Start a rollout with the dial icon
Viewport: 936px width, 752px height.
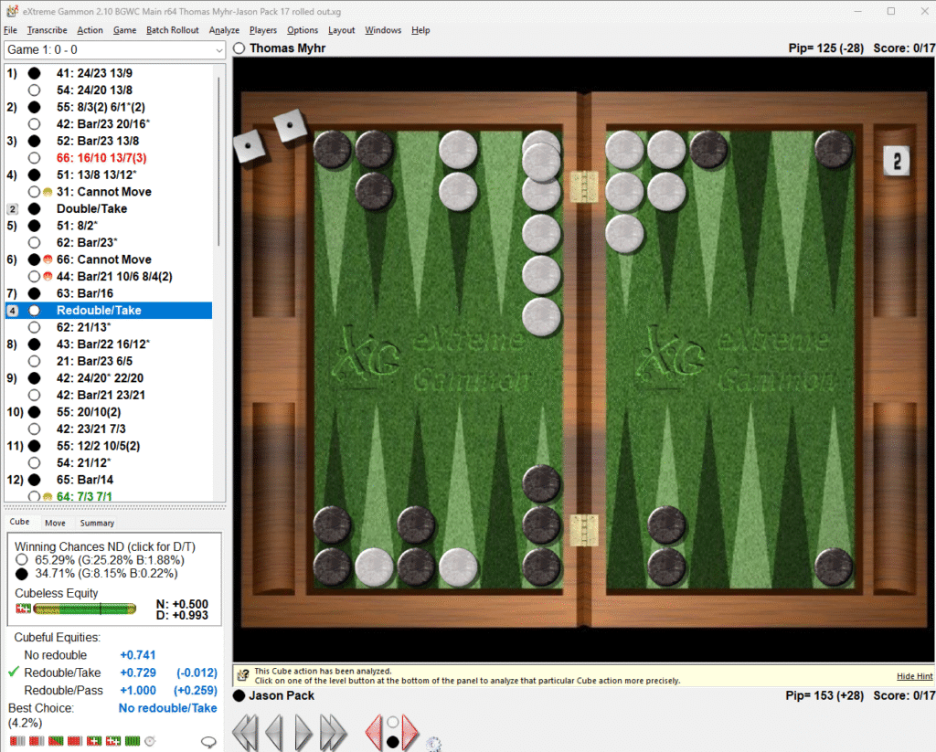pyautogui.click(x=150, y=741)
